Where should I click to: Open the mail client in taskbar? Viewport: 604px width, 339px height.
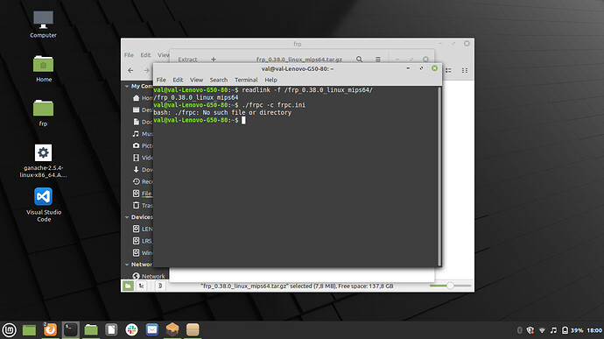(152, 329)
